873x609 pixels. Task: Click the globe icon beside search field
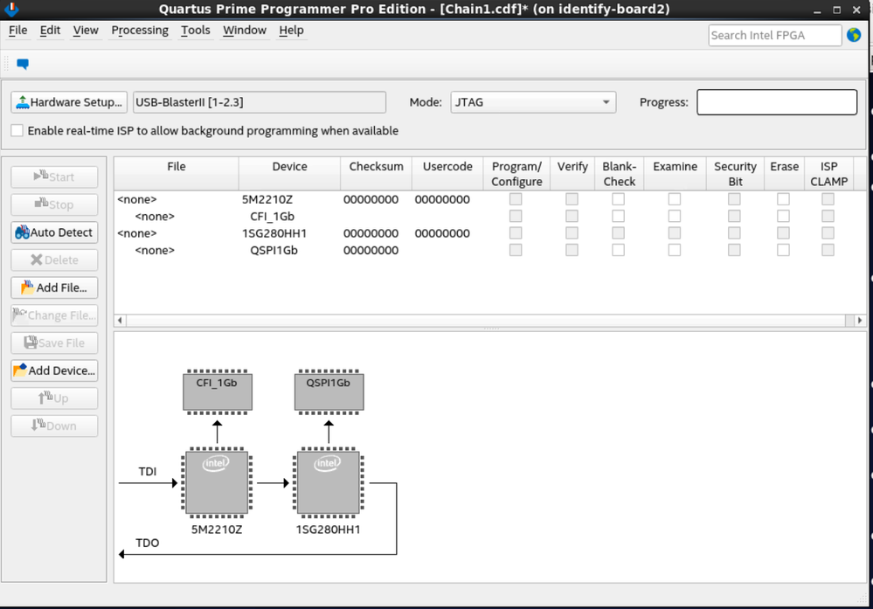pos(854,35)
